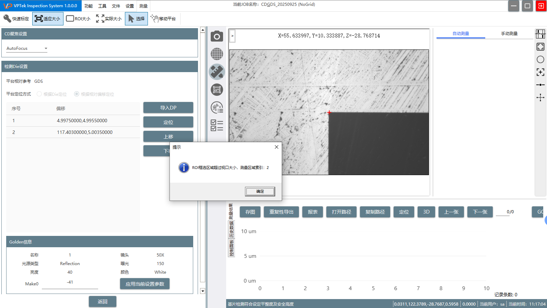Click the scrollbar down arrow in left panel
Viewport: 547px width, 308px height.
[202, 291]
